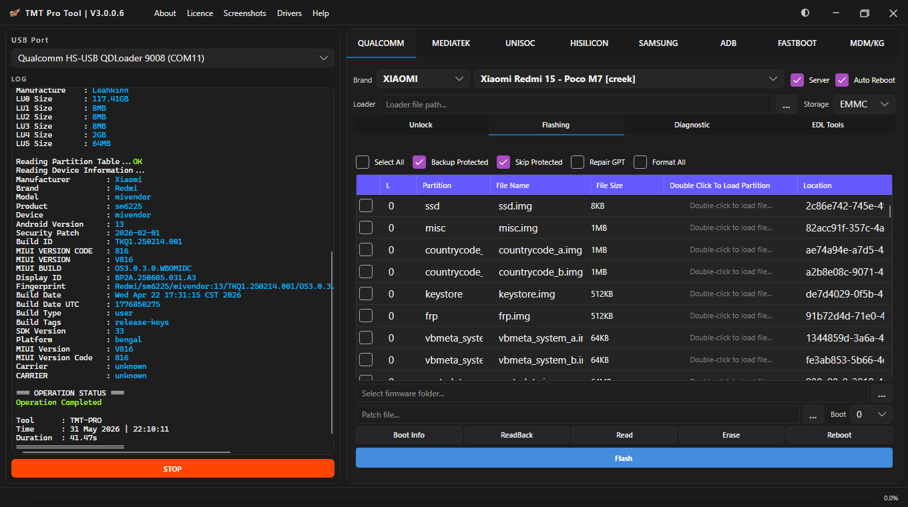
Task: Click the blue Flash button
Action: tap(624, 458)
